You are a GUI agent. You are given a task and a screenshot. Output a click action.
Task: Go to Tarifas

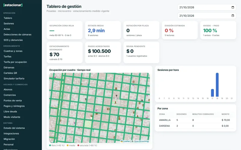pyautogui.click(x=7, y=56)
